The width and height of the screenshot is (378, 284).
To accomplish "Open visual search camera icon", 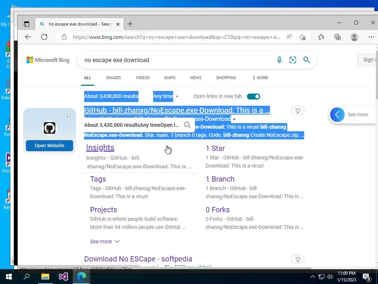I will pos(293,60).
